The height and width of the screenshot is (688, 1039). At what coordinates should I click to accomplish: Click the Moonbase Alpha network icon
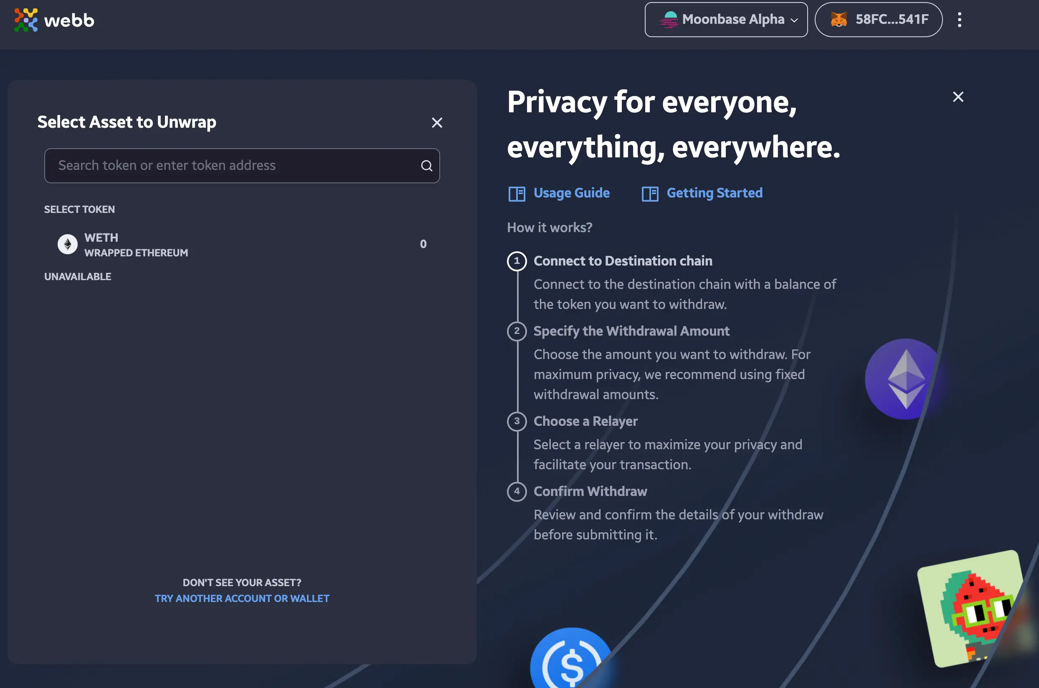tap(667, 19)
